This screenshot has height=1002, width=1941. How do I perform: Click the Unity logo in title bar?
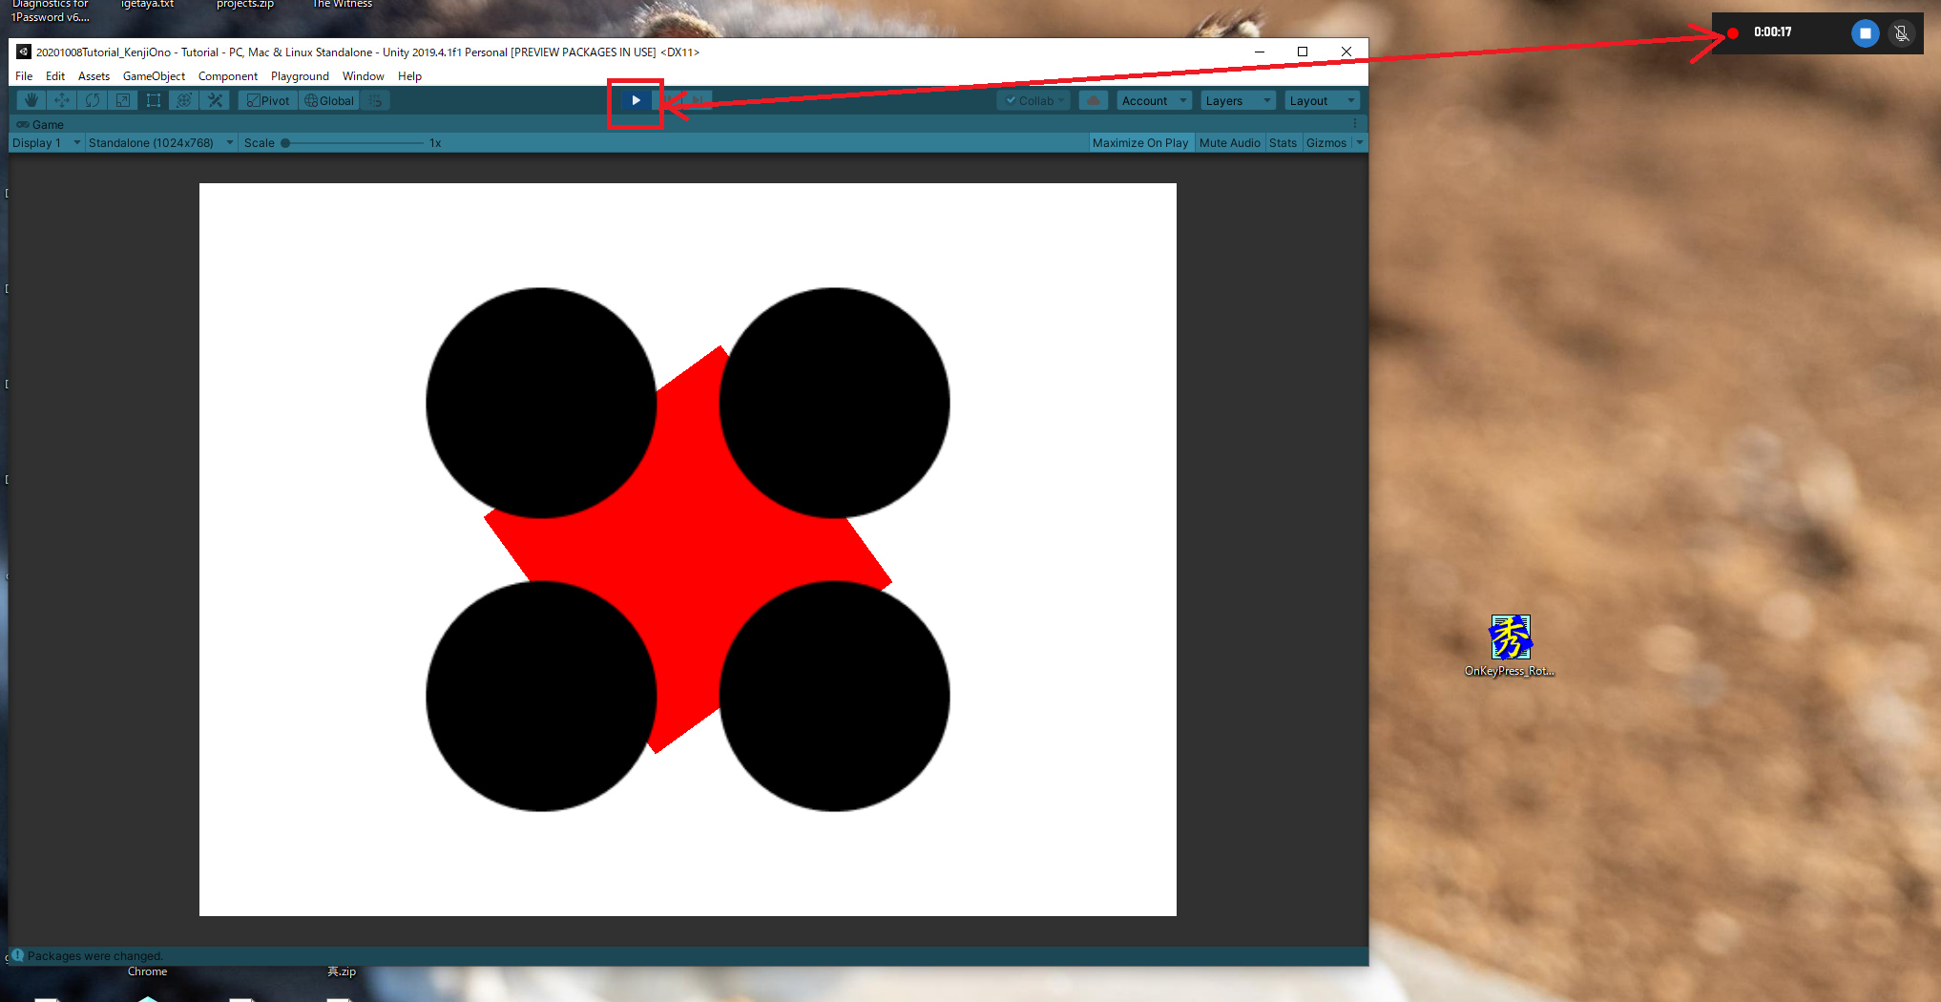(24, 52)
